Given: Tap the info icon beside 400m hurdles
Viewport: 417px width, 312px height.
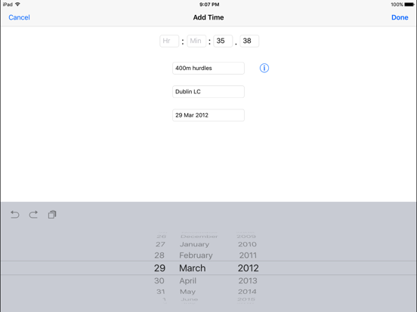Looking at the screenshot, I should pos(264,68).
